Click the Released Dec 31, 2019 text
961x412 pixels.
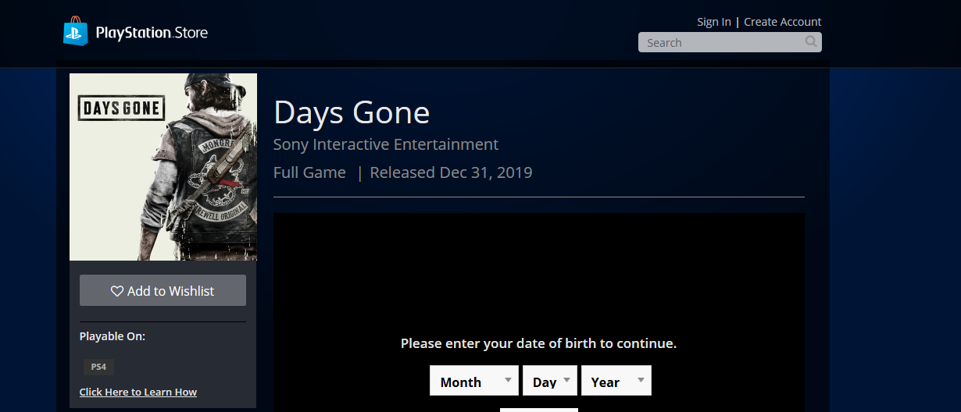[451, 172]
